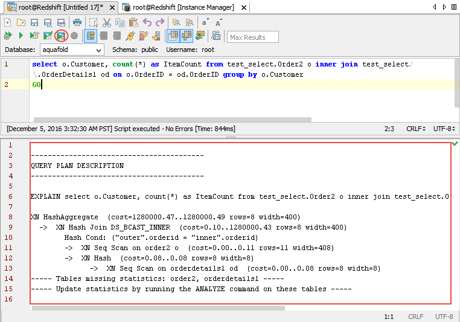
Task: Click the Execute Edit icon
Action: 48,36
